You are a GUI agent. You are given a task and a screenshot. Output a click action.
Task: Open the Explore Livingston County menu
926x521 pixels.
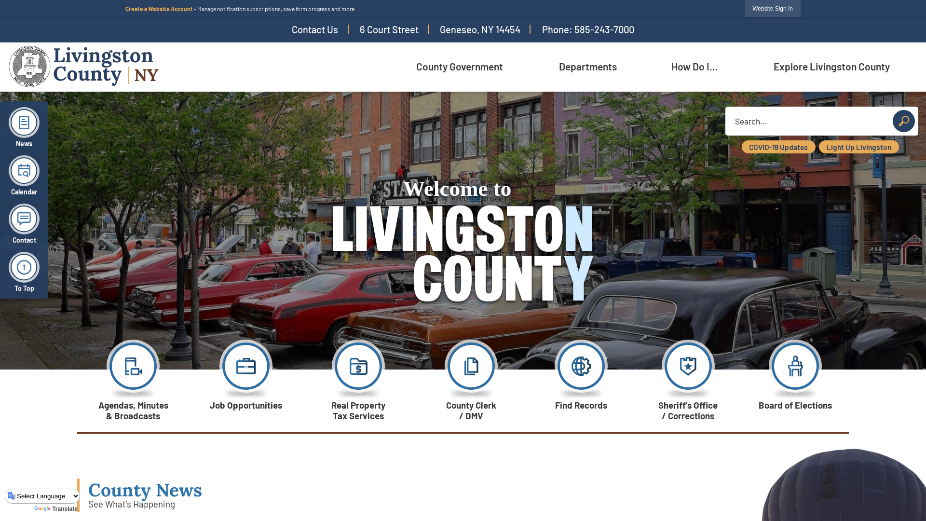pyautogui.click(x=831, y=67)
